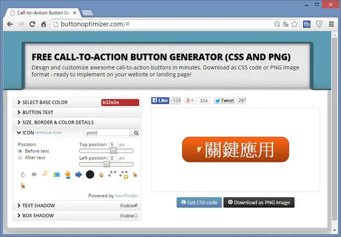This screenshot has width=341, height=237.
Task: Switch to Call-to-Action Button tab
Action: coord(43,13)
